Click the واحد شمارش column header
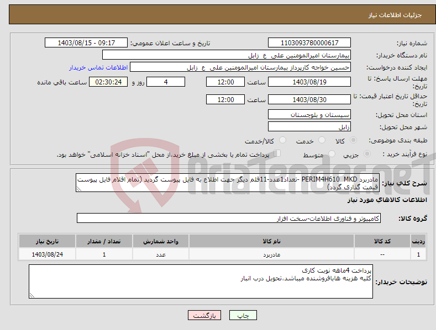This screenshot has width=436, height=330. pos(161,241)
